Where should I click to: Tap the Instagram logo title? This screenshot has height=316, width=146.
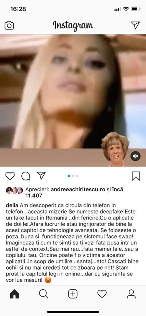[73, 25]
